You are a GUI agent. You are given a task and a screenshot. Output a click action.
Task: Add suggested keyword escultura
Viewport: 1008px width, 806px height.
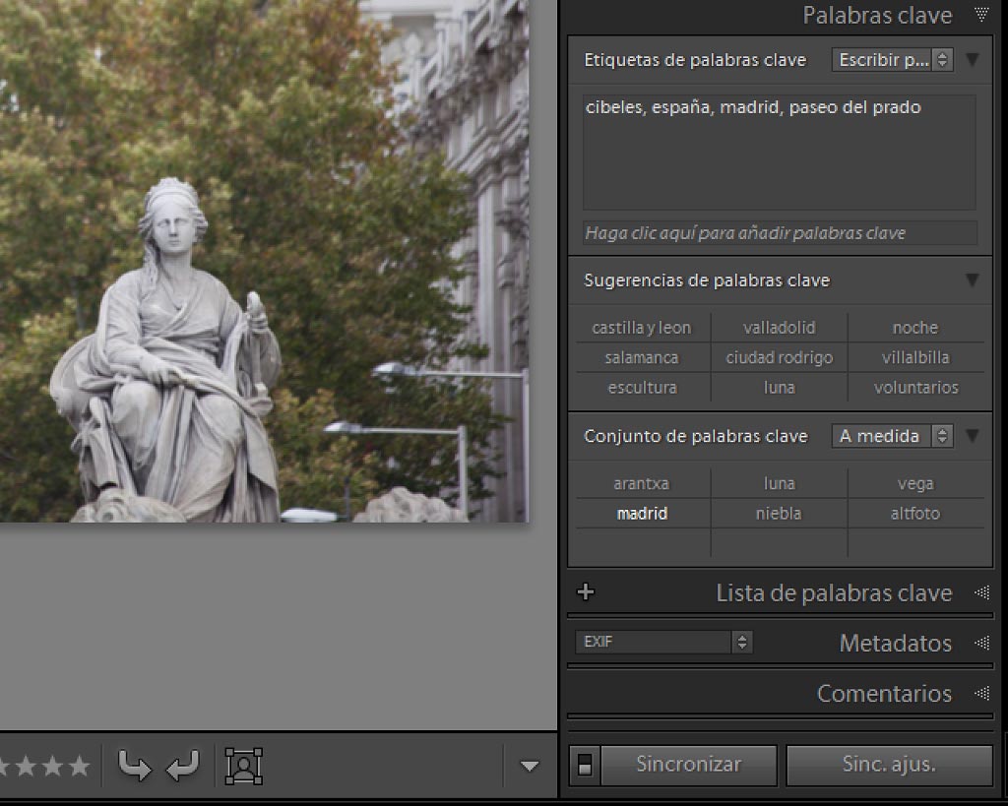pyautogui.click(x=642, y=388)
